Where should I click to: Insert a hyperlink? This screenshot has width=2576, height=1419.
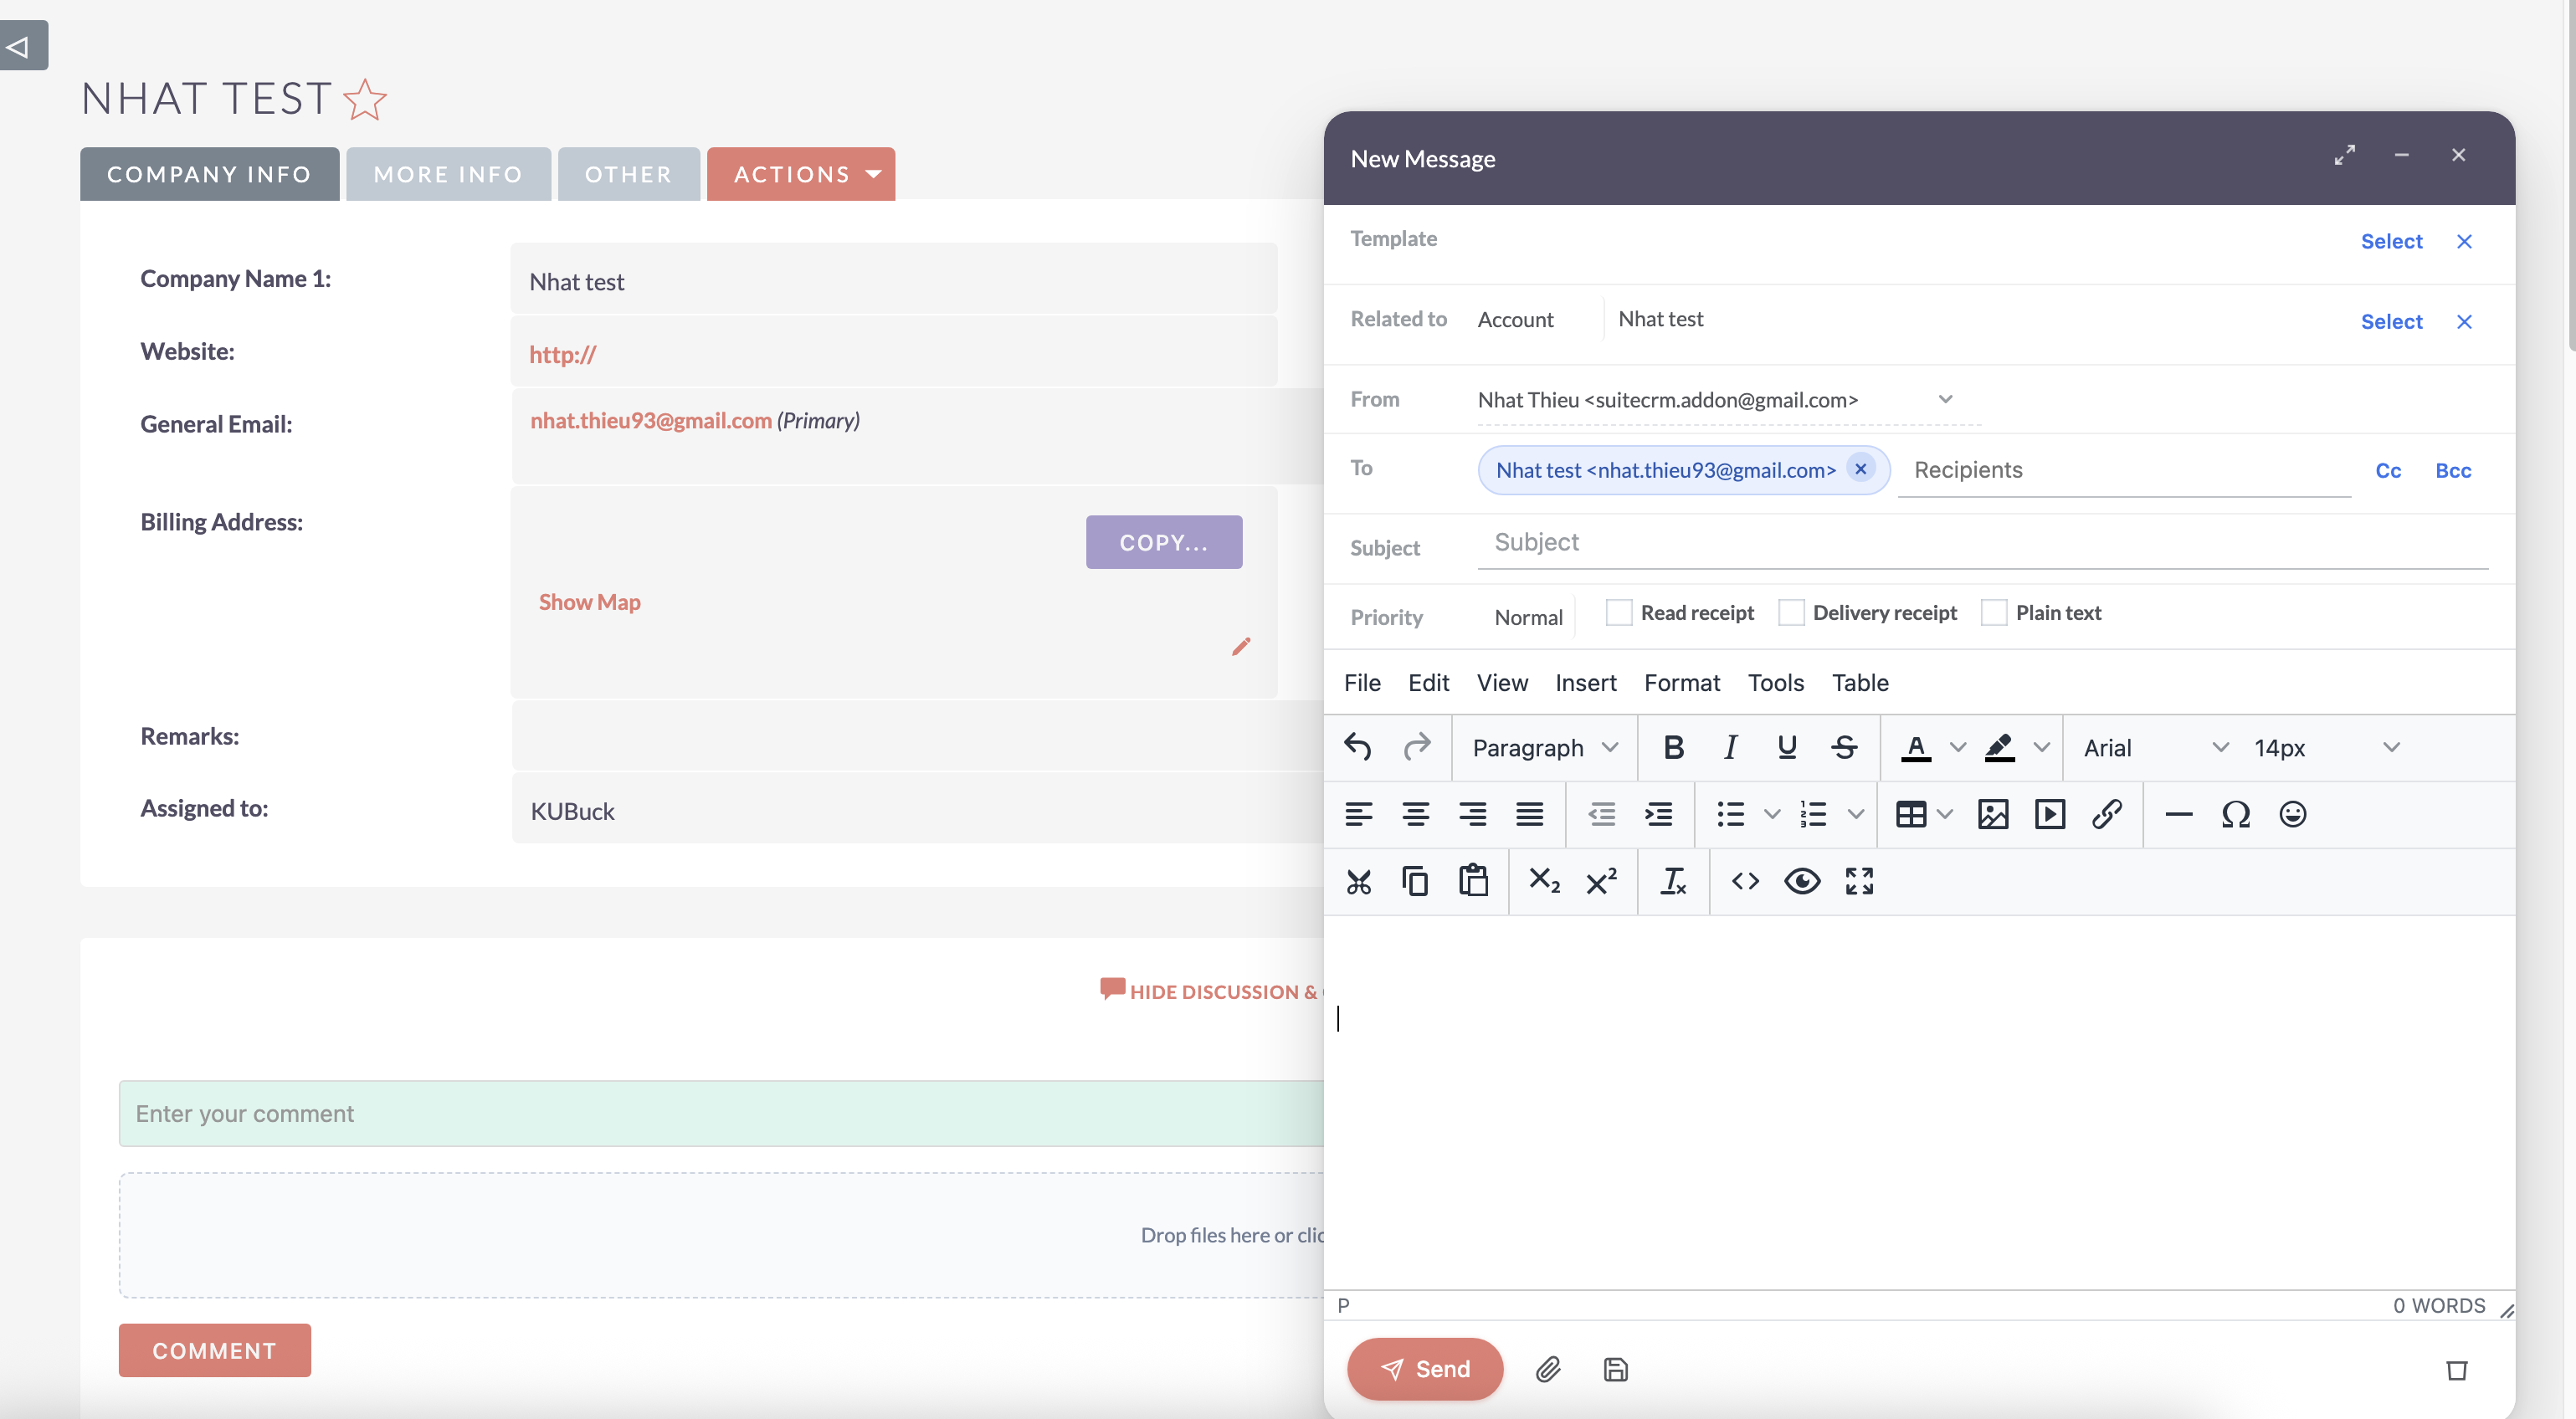pos(2107,814)
